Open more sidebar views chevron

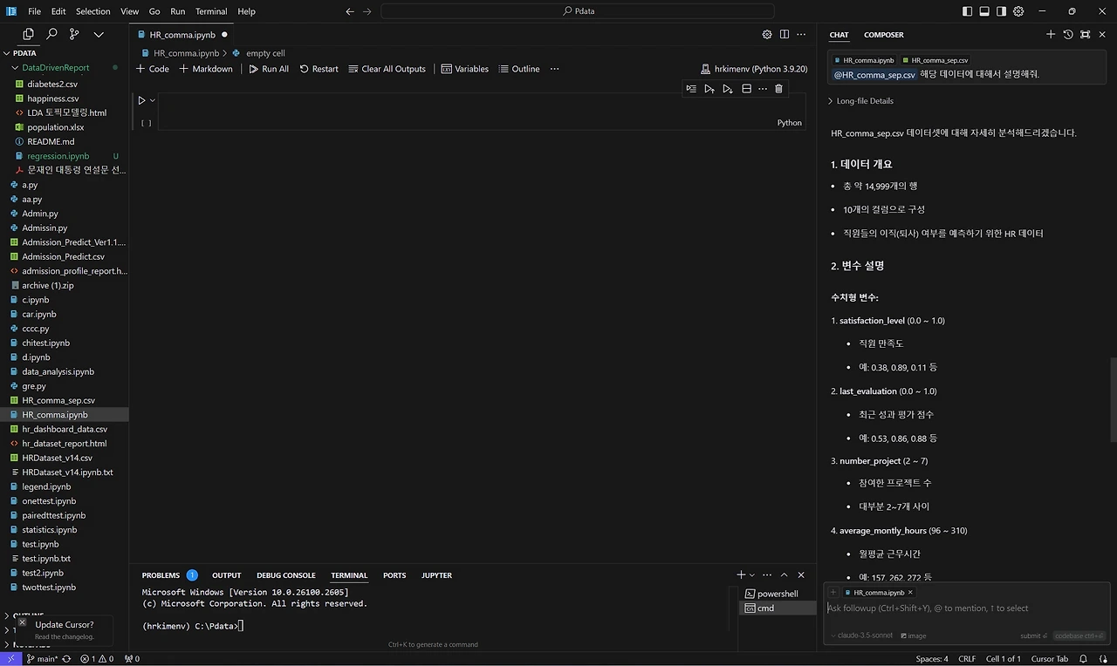[99, 34]
